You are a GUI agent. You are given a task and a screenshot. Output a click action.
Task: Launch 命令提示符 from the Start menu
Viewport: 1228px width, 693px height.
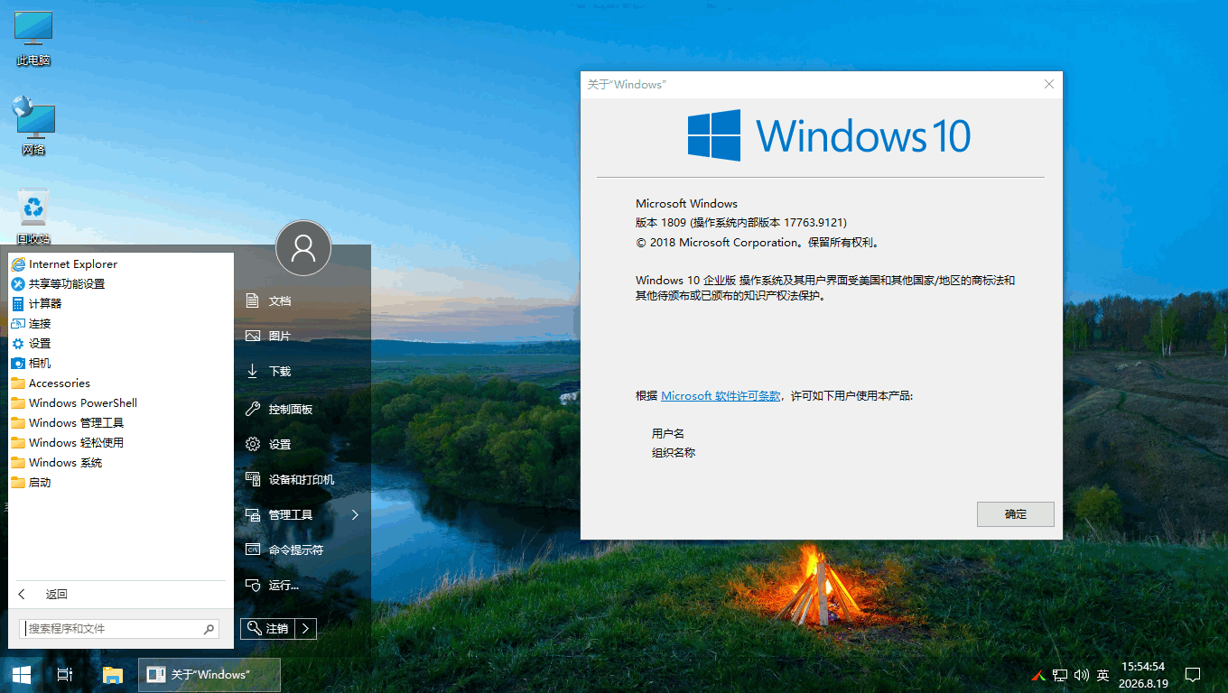coord(302,550)
